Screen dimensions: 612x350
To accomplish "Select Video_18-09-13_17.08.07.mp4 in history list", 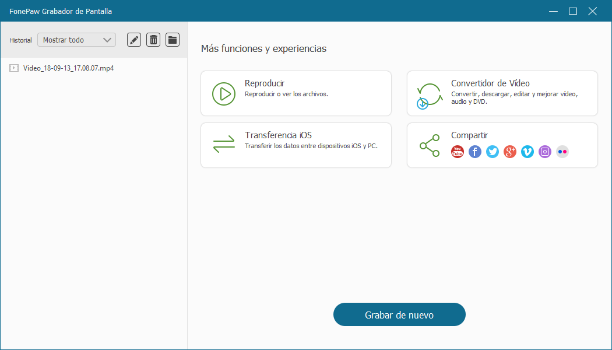I will 68,68.
